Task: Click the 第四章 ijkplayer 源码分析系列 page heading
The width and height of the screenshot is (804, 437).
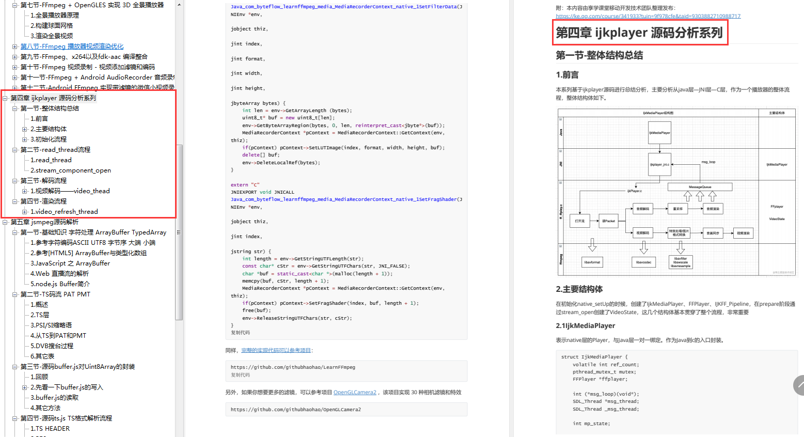Action: pos(639,33)
